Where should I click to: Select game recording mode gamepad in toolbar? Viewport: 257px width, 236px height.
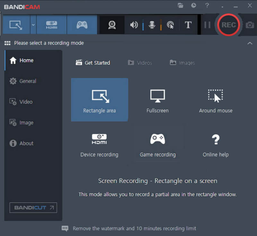[x=82, y=25]
